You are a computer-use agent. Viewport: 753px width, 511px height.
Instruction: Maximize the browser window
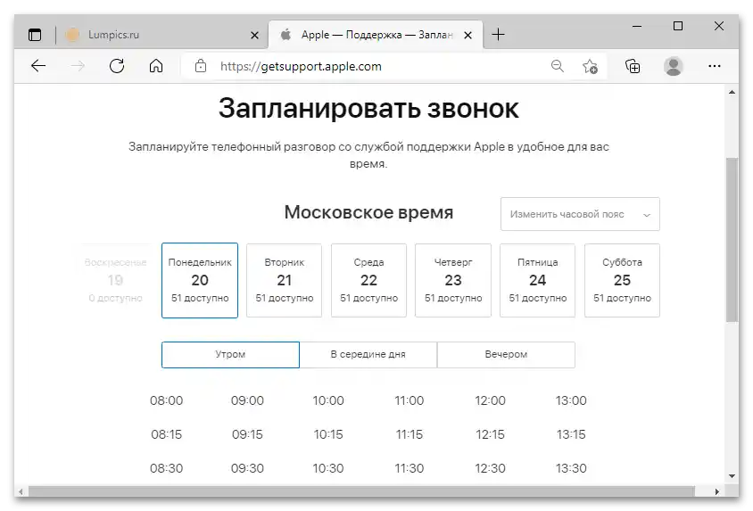click(677, 26)
